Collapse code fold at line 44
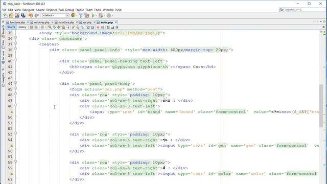The height and width of the screenshot is (184, 327). pos(16,83)
